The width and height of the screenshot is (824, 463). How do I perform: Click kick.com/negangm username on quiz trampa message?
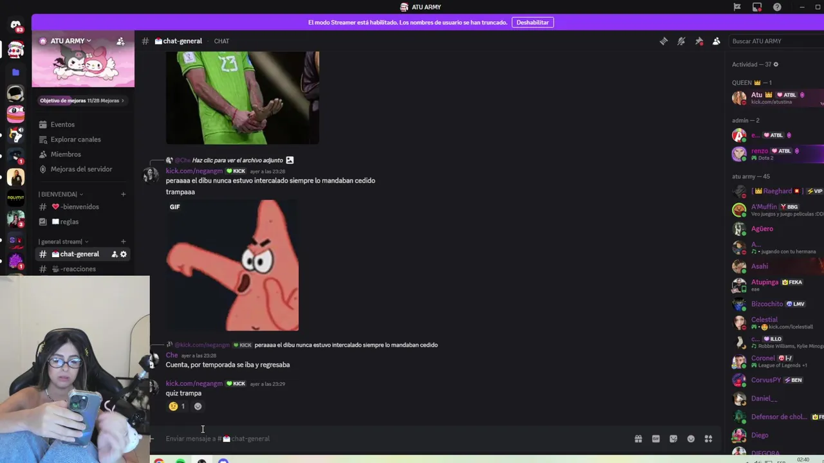tap(194, 383)
